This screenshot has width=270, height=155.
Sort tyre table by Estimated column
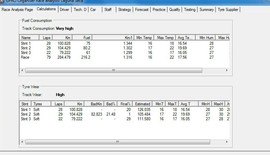coord(142,104)
